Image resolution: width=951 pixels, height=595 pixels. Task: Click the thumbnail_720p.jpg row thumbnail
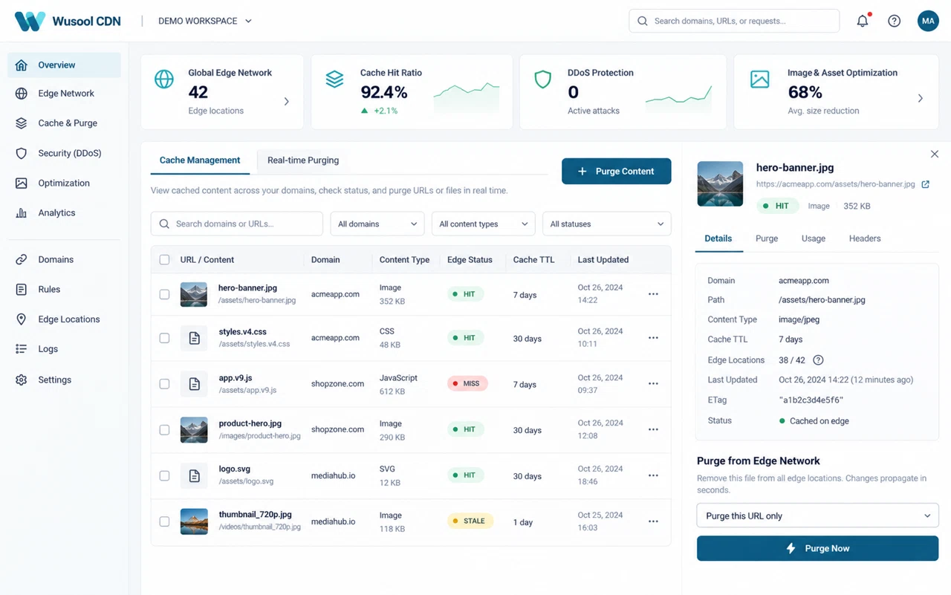pos(194,521)
